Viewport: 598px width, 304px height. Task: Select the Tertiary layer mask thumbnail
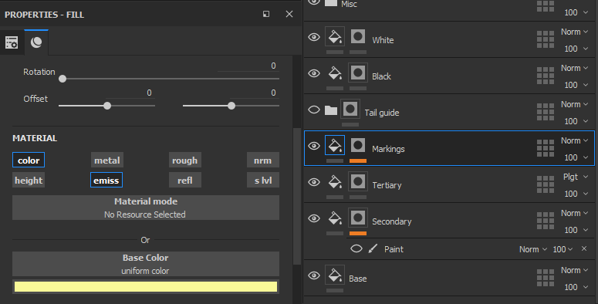point(358,181)
